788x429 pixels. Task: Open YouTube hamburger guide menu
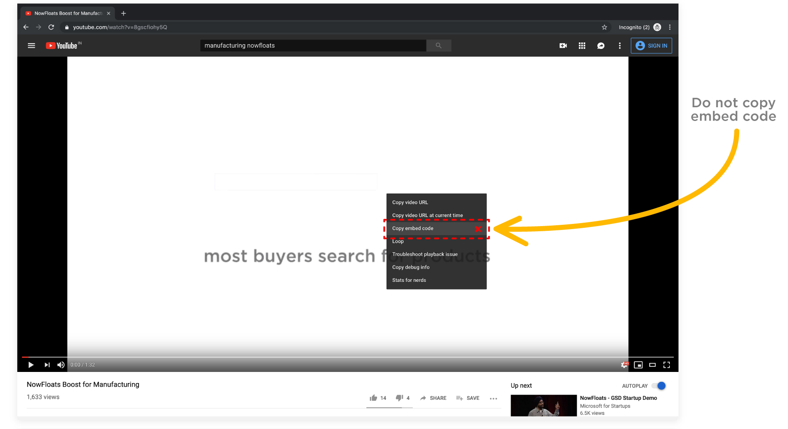click(x=31, y=45)
